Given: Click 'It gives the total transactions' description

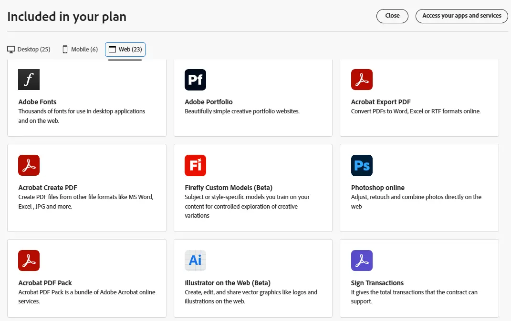Looking at the screenshot, I should coord(414,297).
